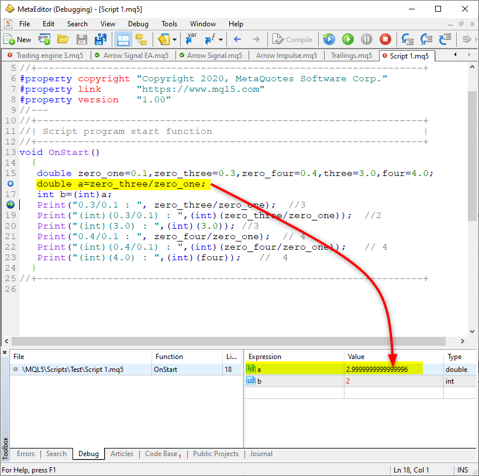The width and height of the screenshot is (479, 476).
Task: Select the Script 1.mq5 tab
Action: 407,56
